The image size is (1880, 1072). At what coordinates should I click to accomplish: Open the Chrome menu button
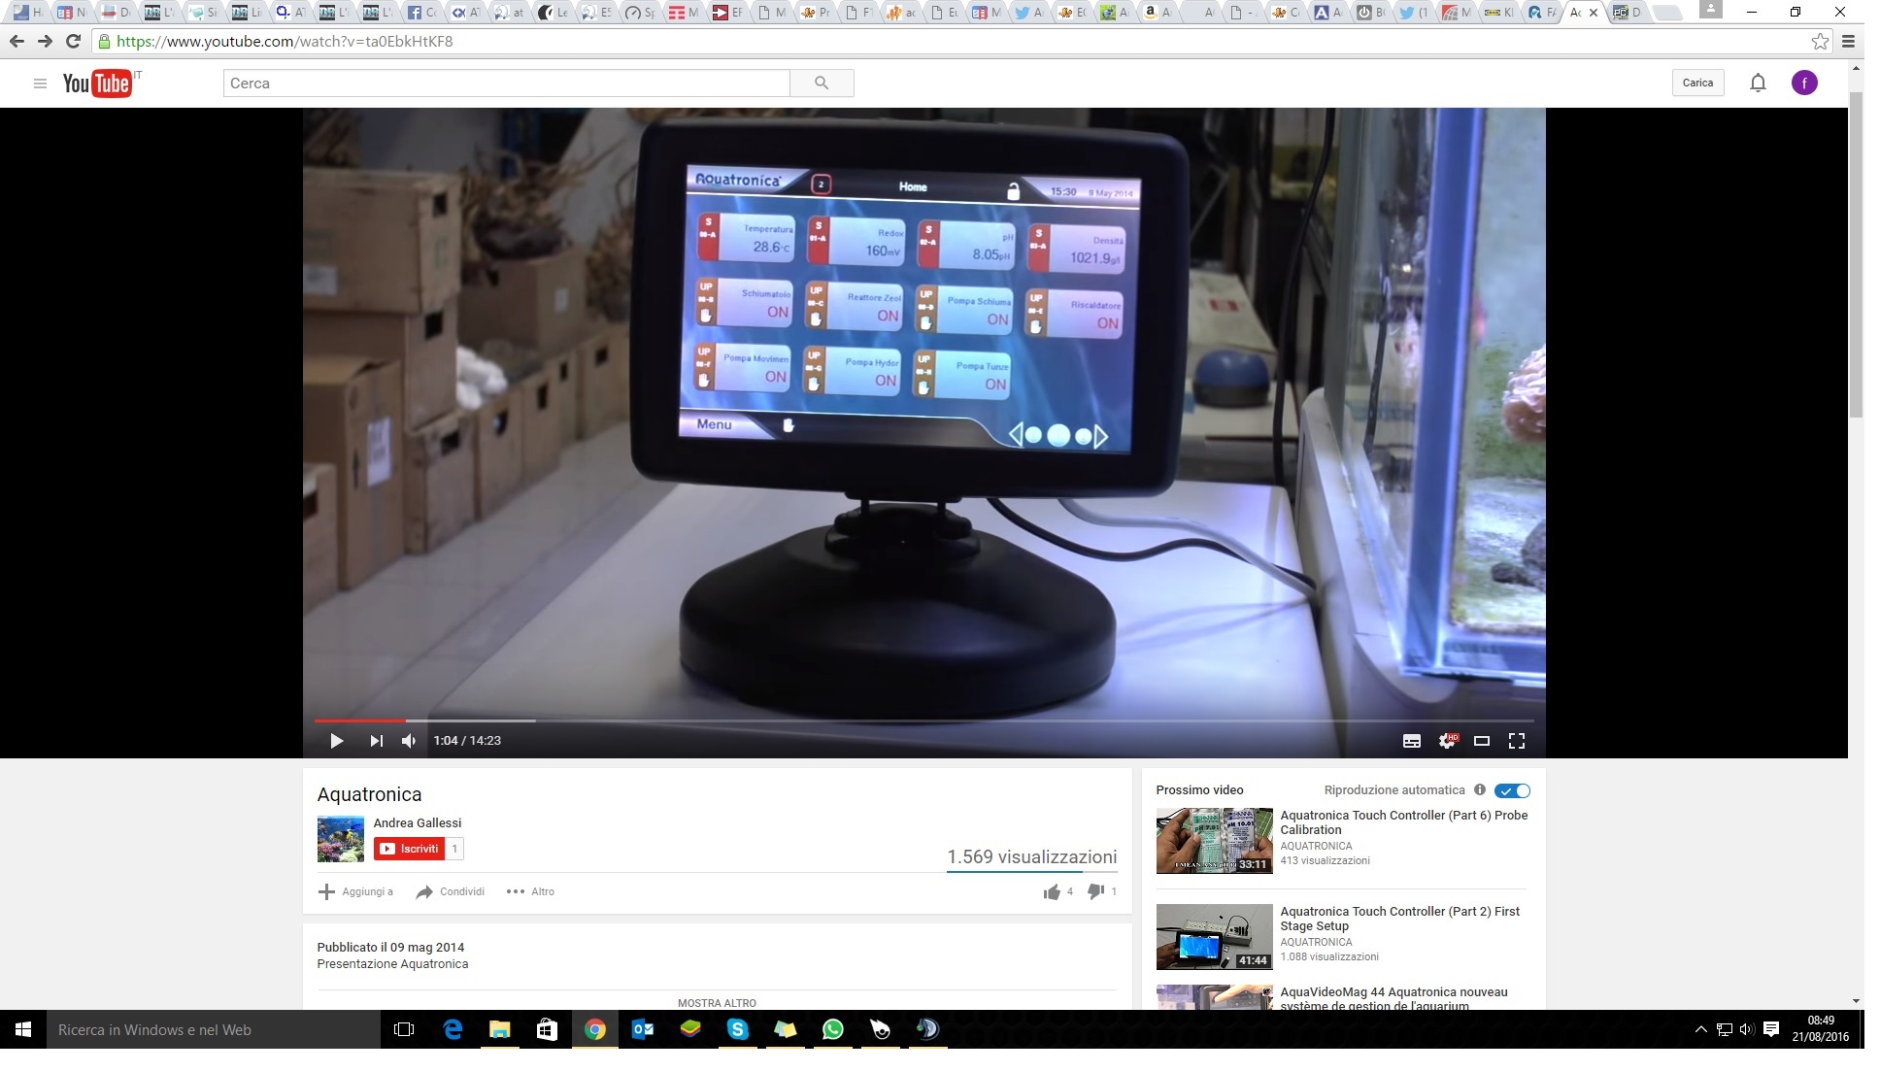tap(1848, 41)
